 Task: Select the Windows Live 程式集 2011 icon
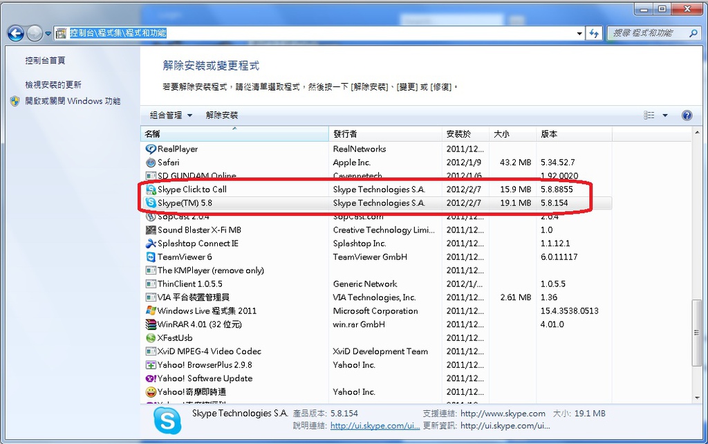click(150, 311)
